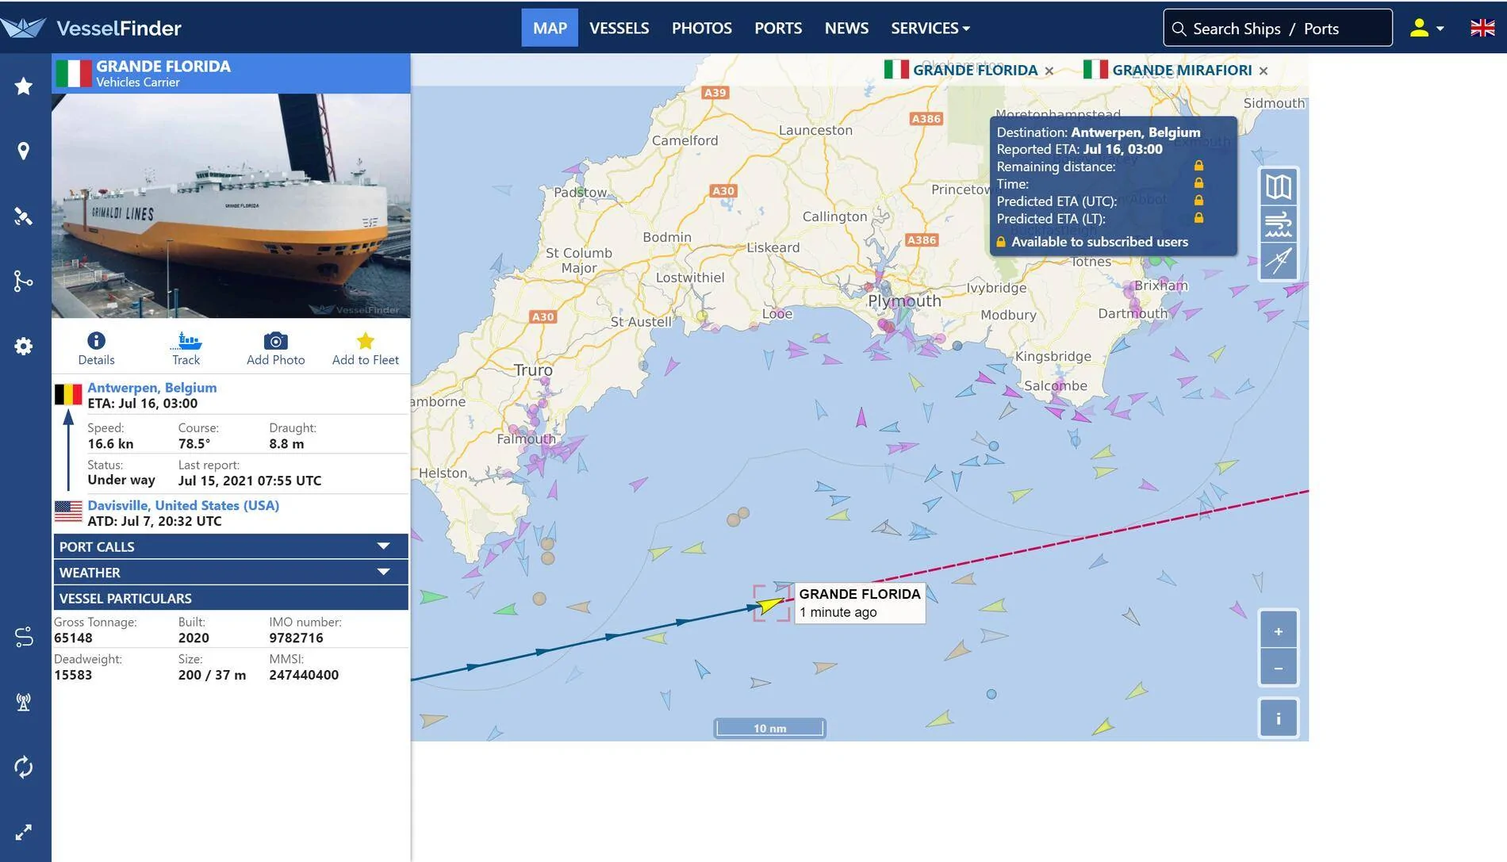Zoom in on the map

pos(1279,631)
